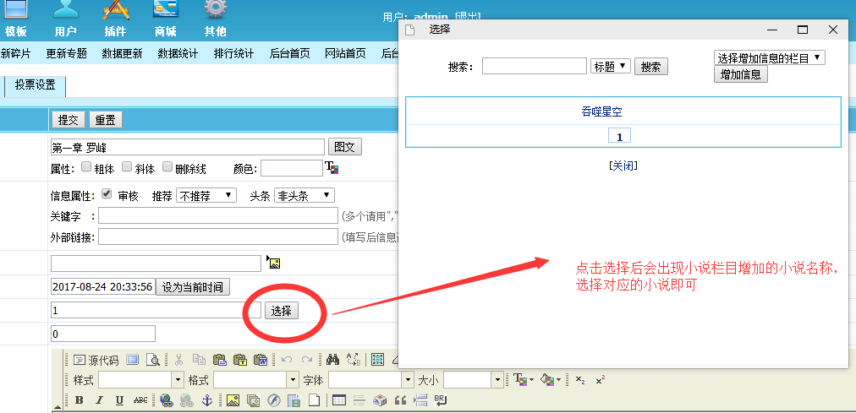The height and width of the screenshot is (413, 856).
Task: Open the 推荐 dropdown showing 不推荐
Action: point(206,195)
